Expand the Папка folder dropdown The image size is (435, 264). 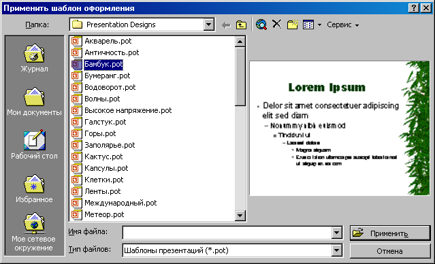pyautogui.click(x=208, y=24)
